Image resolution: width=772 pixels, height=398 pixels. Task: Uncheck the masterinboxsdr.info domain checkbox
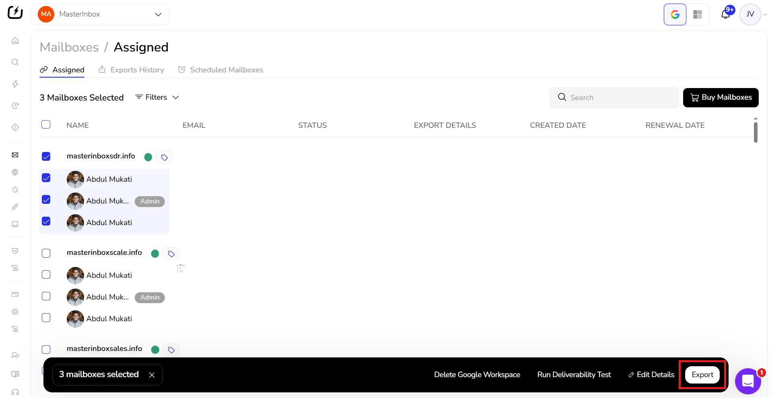(46, 156)
